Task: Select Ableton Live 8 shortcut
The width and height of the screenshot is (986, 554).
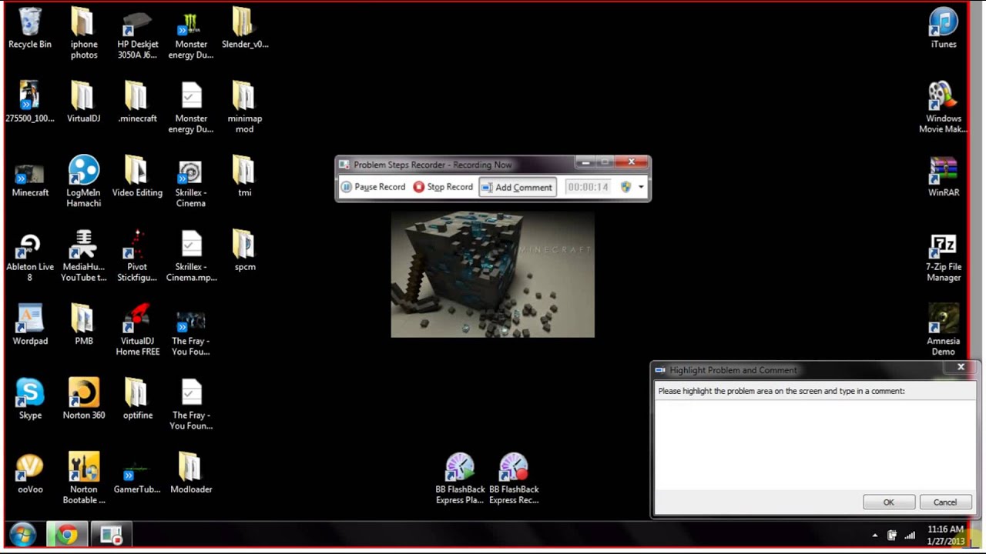Action: coord(30,256)
